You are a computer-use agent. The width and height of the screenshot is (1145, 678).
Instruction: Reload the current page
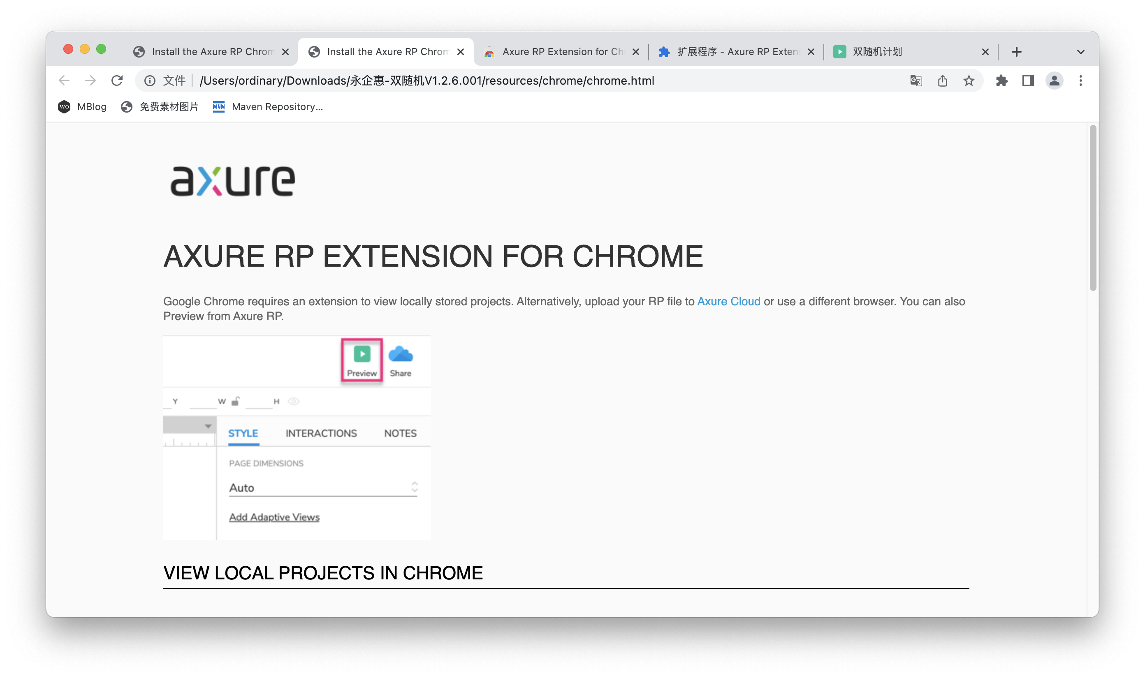(x=117, y=81)
